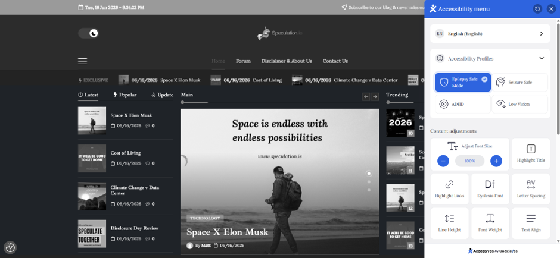Open Cost of Living in Latest list

[x=125, y=153]
